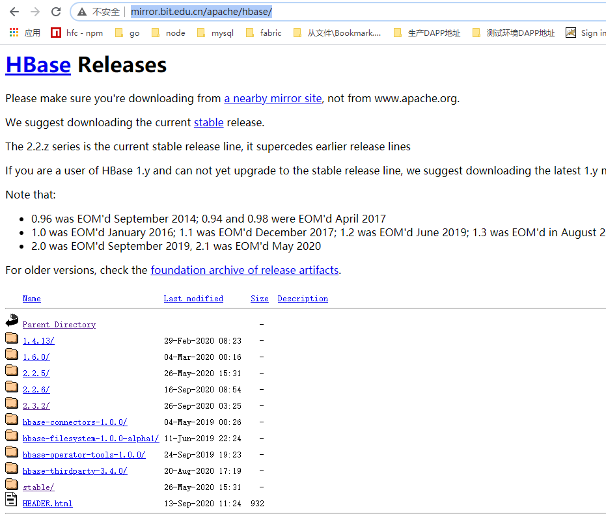The height and width of the screenshot is (518, 606).
Task: Open hbase-operator-tools-1.0.0/ directory link
Action: pyautogui.click(x=84, y=455)
